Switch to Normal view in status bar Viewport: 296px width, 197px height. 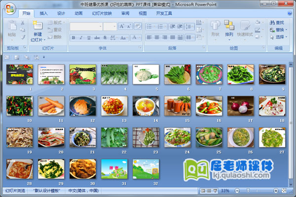click(203, 191)
